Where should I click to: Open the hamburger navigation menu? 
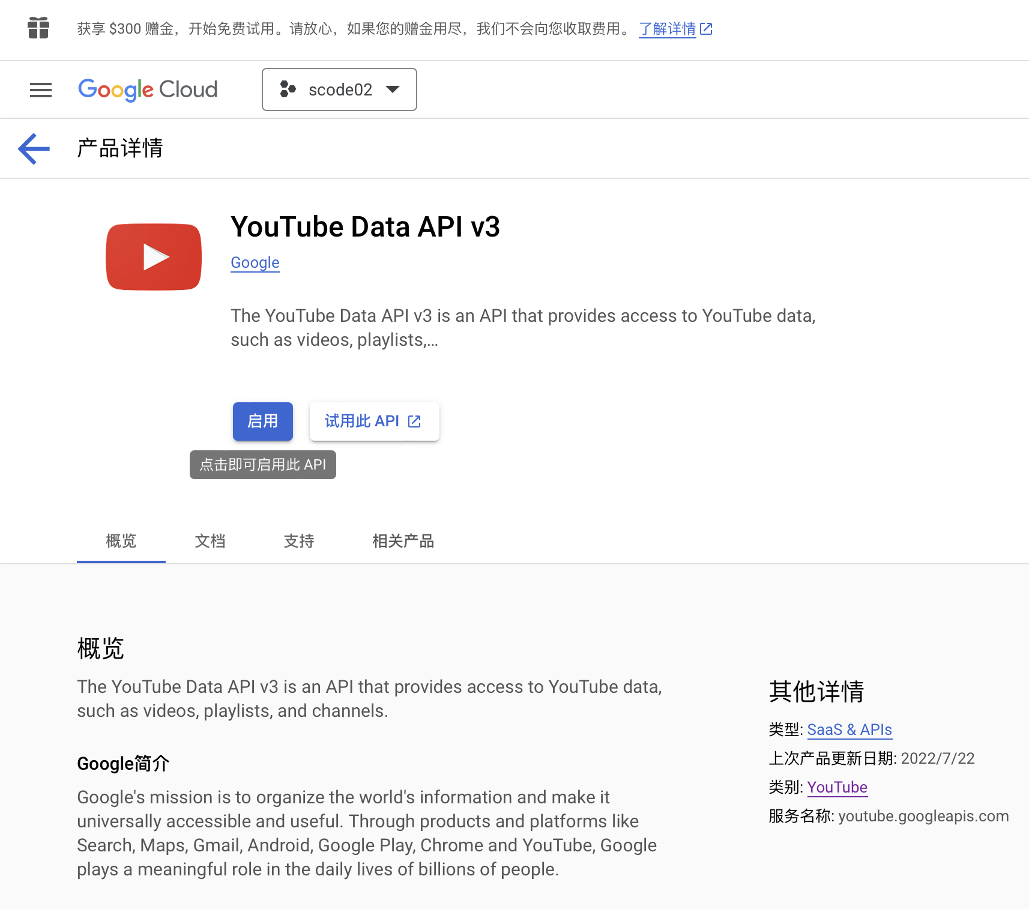point(41,90)
